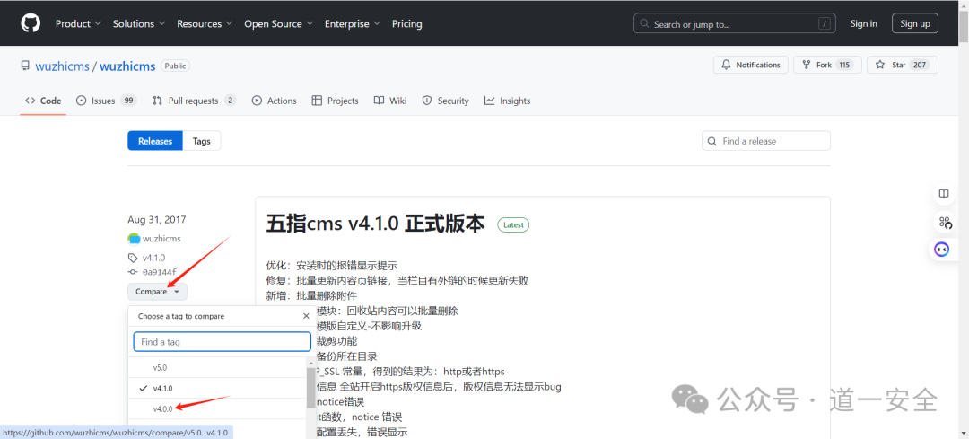Click the slash shortcut key in search
The image size is (969, 439).
[x=825, y=23]
